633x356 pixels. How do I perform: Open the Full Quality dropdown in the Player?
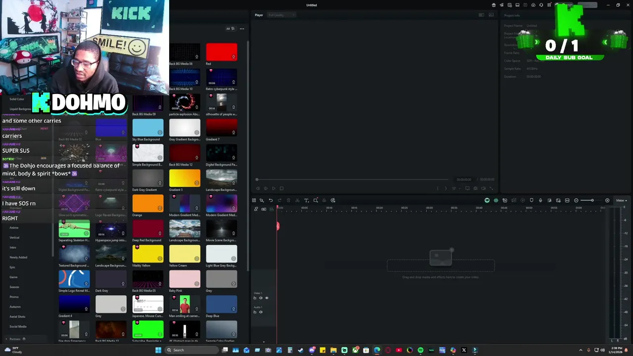tap(281, 15)
